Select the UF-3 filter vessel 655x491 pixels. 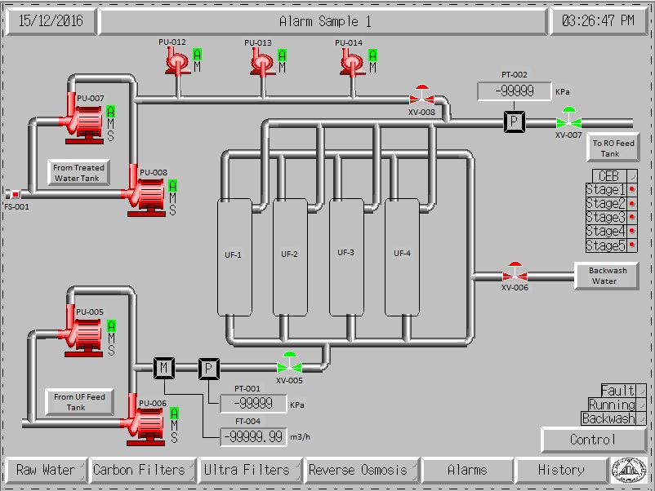click(346, 257)
